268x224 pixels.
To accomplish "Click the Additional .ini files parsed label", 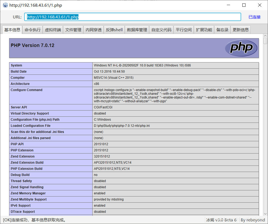I will click(x=30, y=138).
